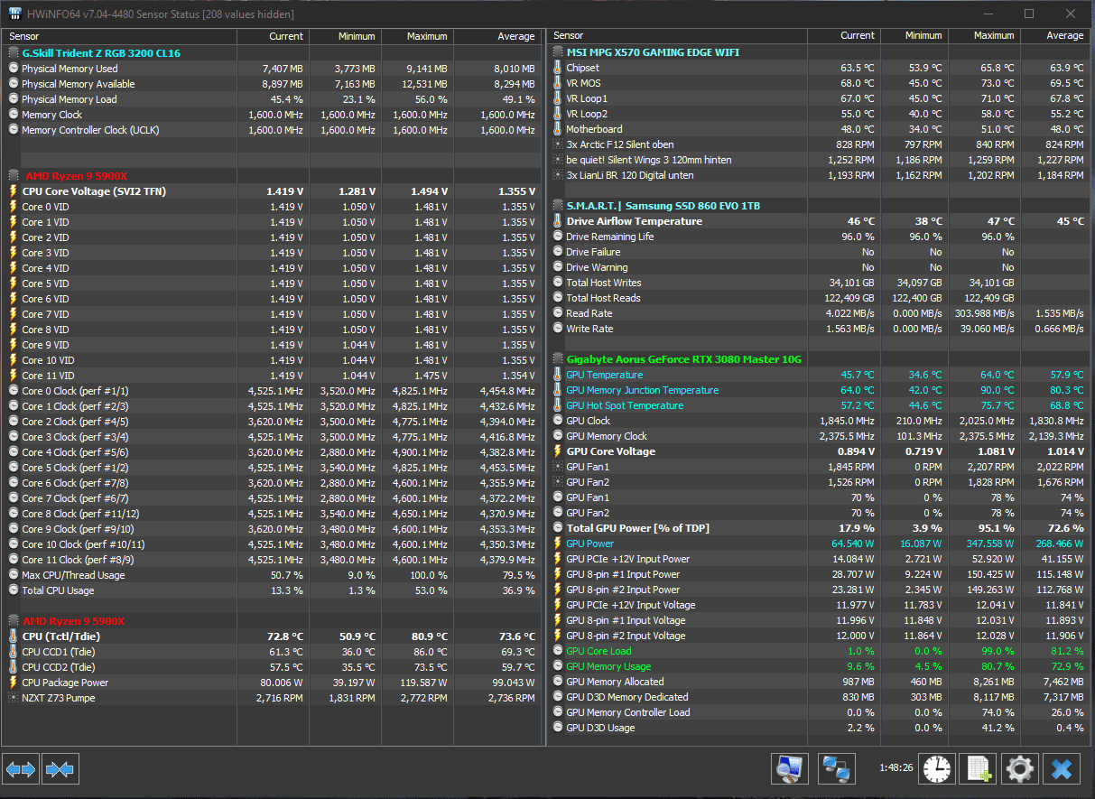Click circle icon beside GPU Core Load
1095x799 pixels.
click(557, 651)
